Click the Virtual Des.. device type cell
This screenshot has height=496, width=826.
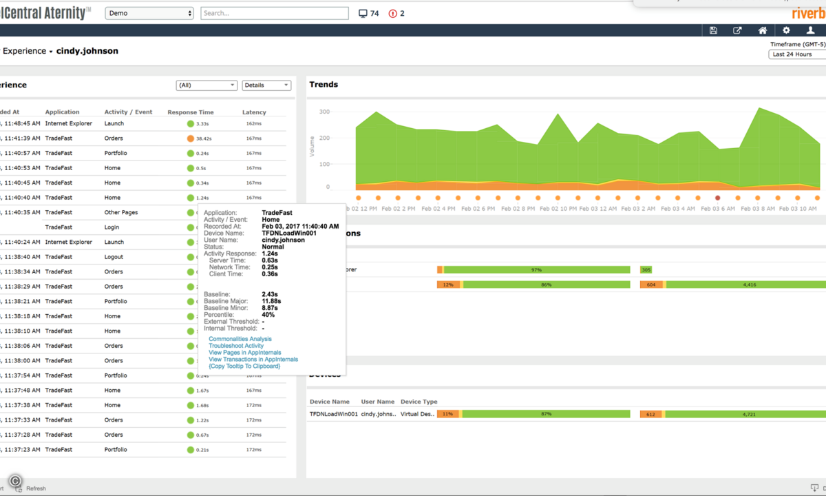[x=418, y=414]
